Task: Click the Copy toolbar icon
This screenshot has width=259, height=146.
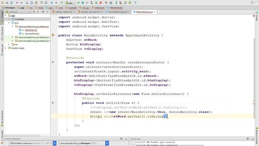Action: [32, 3]
